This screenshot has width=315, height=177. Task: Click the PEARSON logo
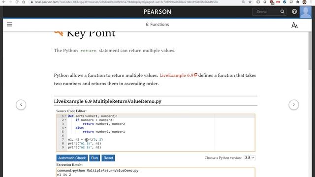(x=157, y=12)
